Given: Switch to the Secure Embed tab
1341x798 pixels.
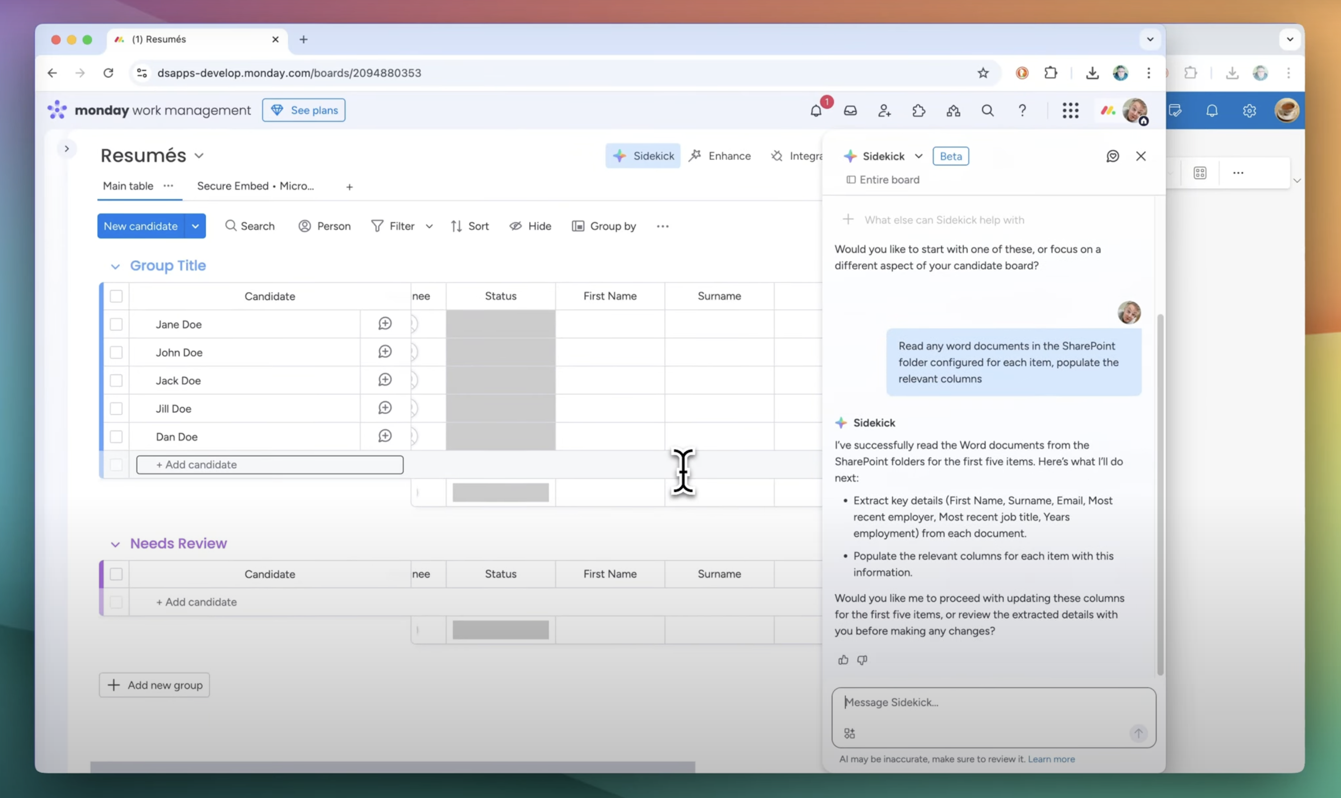Looking at the screenshot, I should tap(255, 186).
